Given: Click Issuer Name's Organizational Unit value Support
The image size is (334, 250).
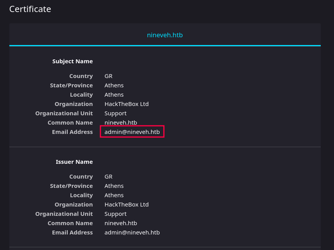Looking at the screenshot, I should 115,214.
